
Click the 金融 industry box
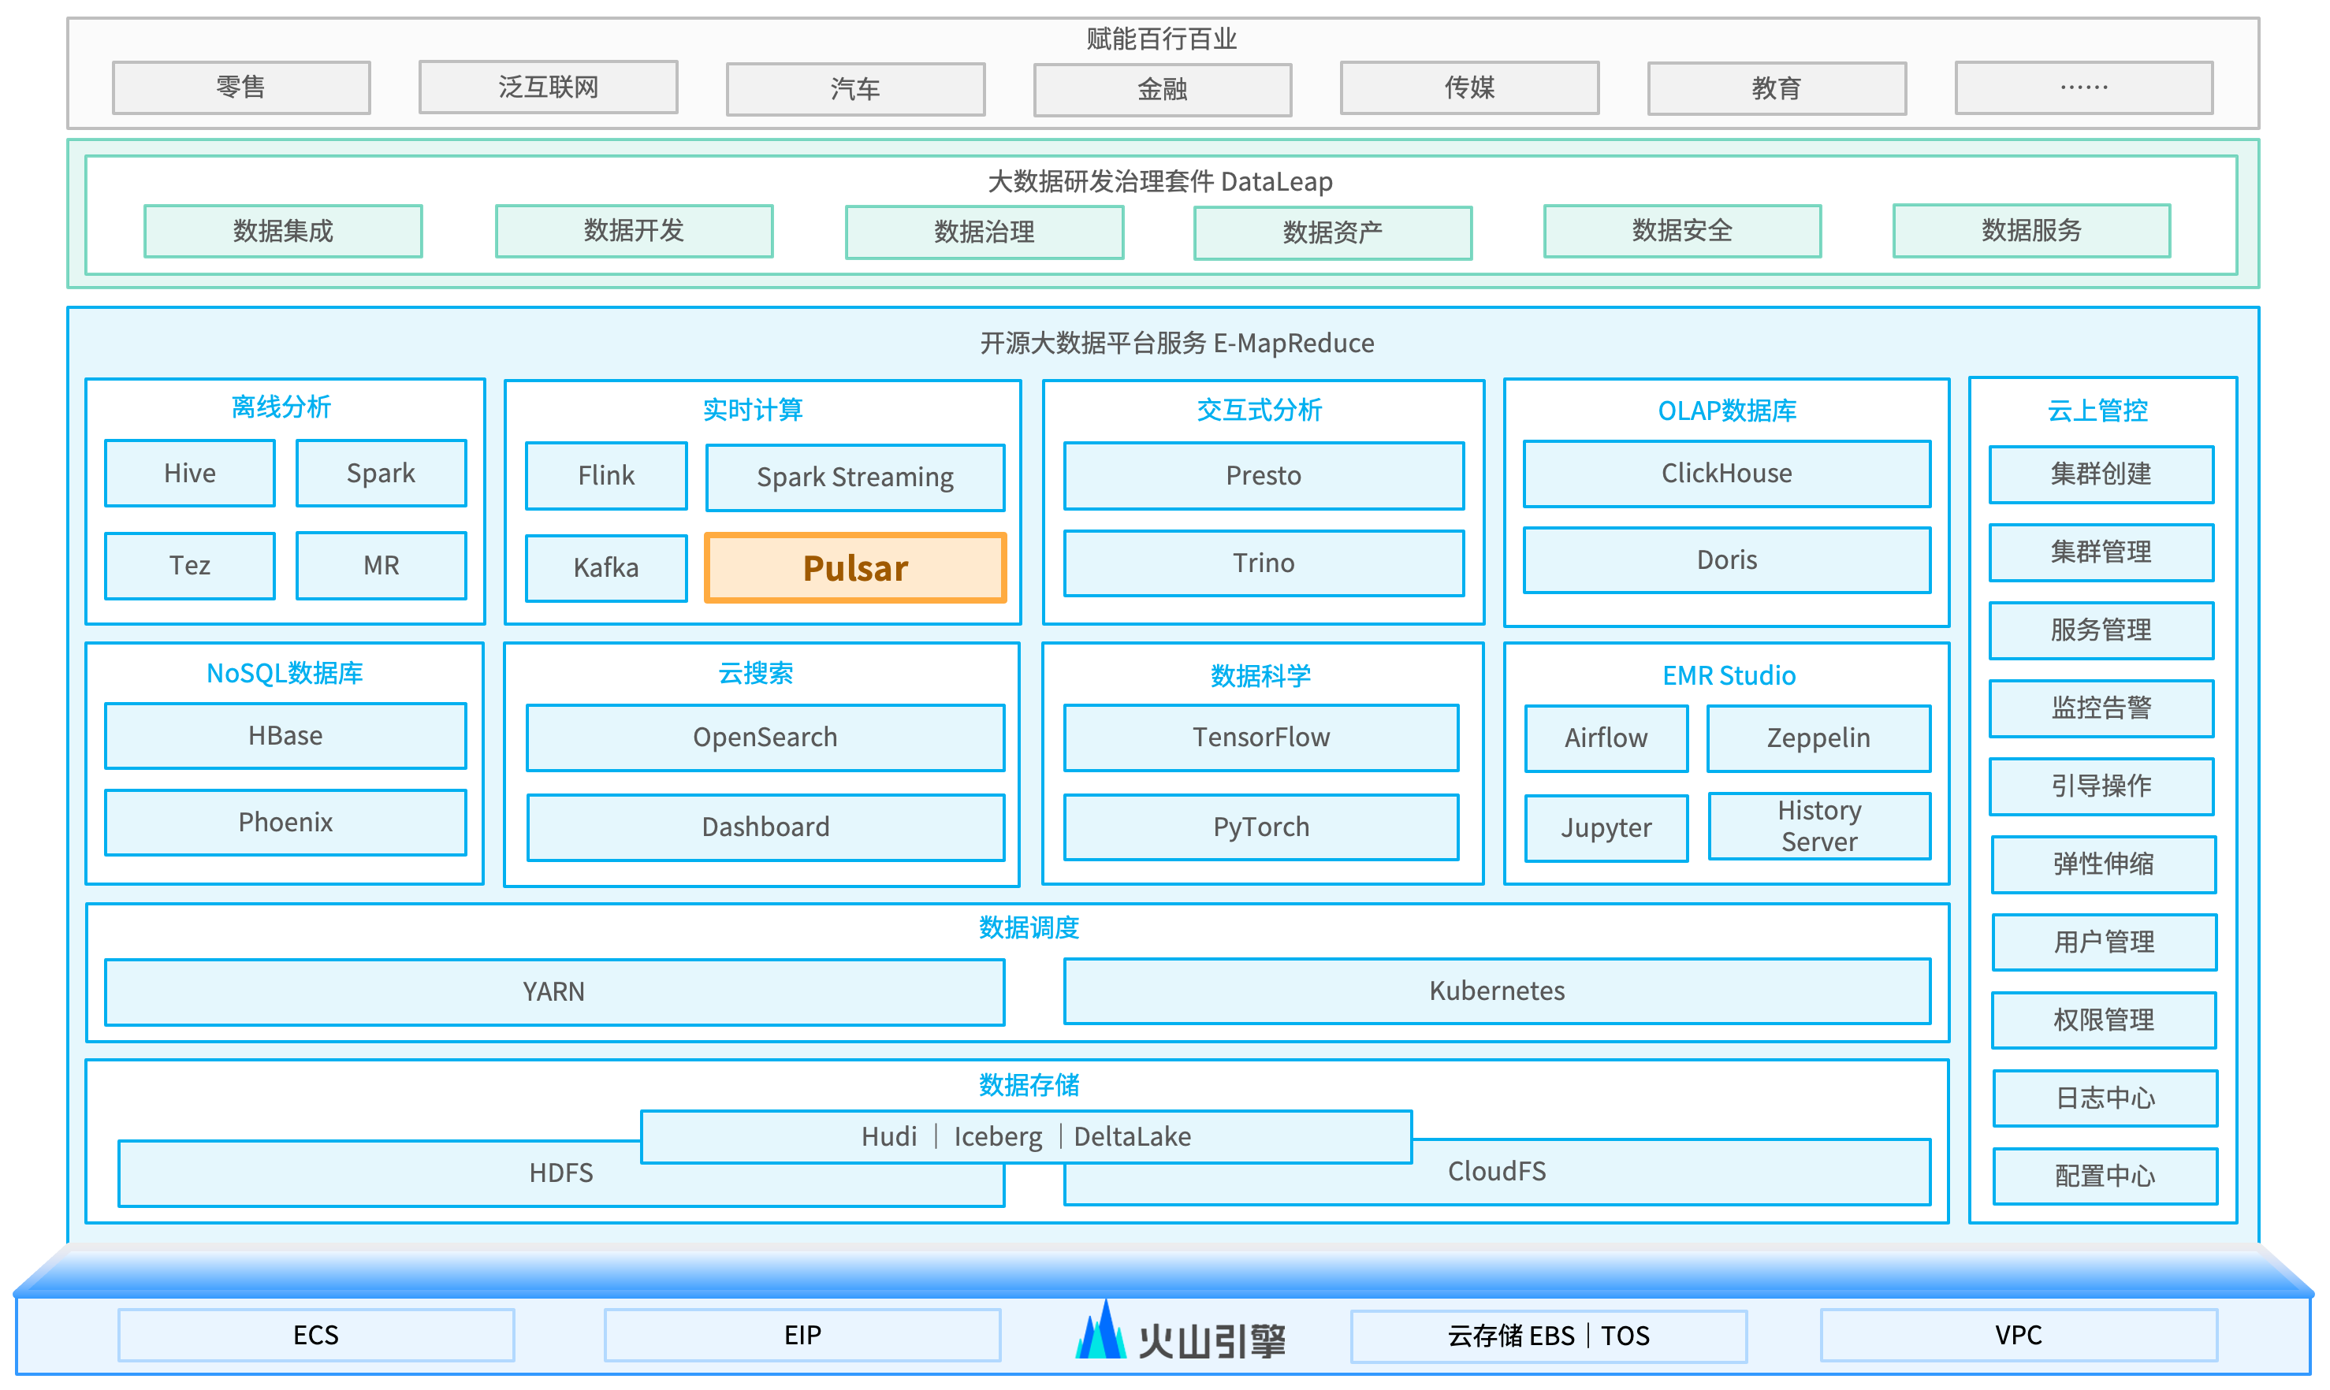pos(1162,89)
